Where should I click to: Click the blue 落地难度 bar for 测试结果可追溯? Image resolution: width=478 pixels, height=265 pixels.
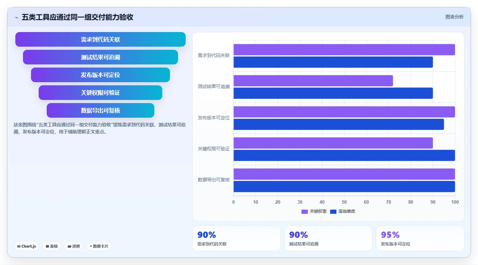(333, 93)
